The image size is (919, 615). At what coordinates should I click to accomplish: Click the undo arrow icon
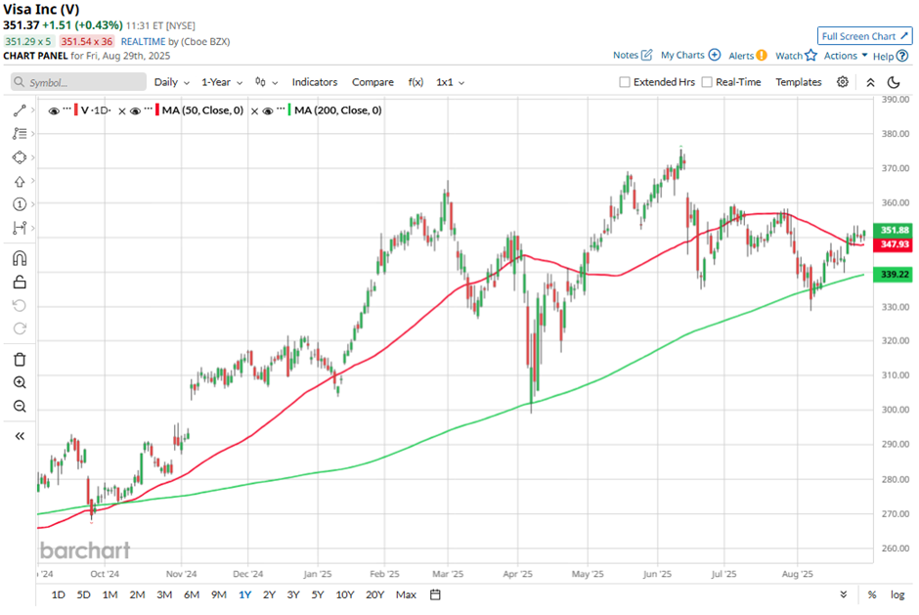point(20,305)
